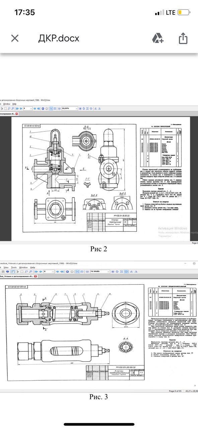This screenshot has width=198, height=430.
Task: Close the ДКР.docx document preview
Action: (14, 38)
